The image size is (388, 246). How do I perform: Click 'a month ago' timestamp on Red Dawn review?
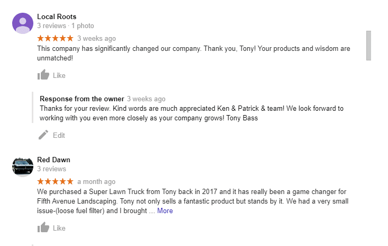[96, 182]
